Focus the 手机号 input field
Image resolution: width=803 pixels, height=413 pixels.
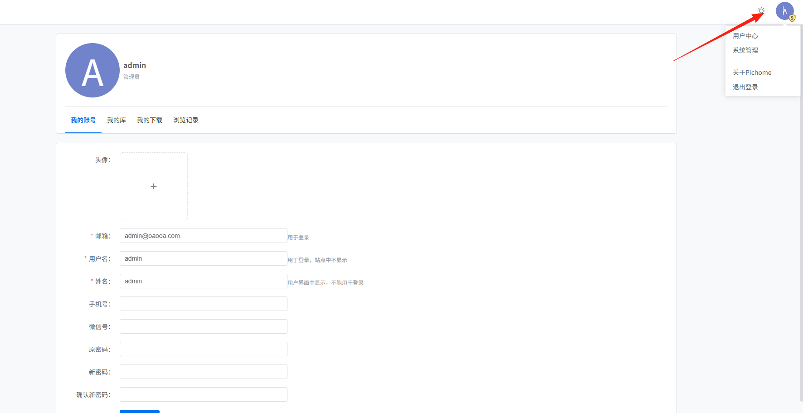pos(204,304)
